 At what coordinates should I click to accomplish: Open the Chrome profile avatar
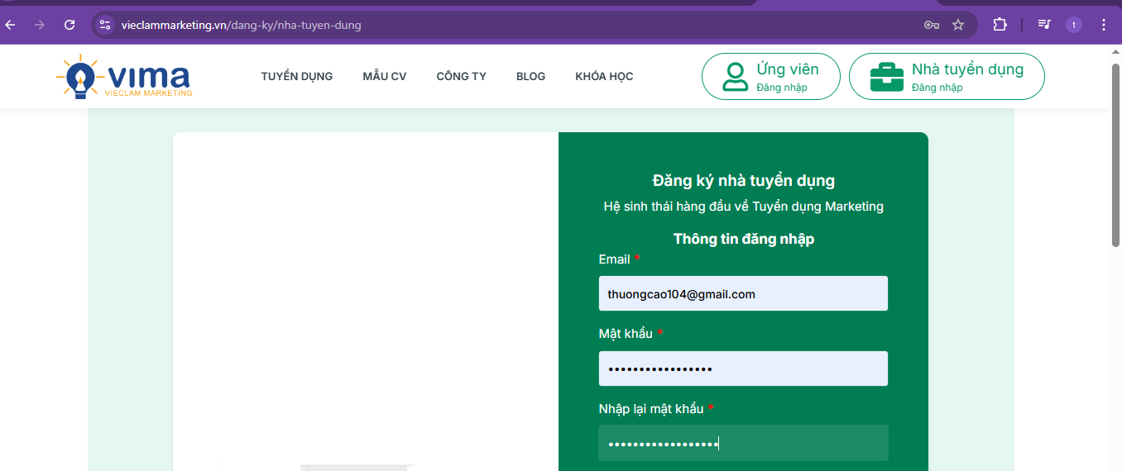click(1074, 25)
